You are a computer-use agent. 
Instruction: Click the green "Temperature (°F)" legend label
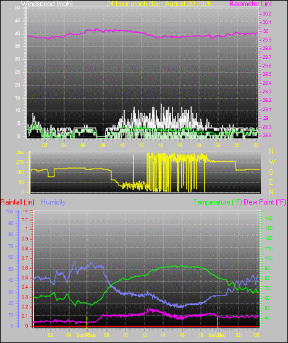tap(218, 202)
